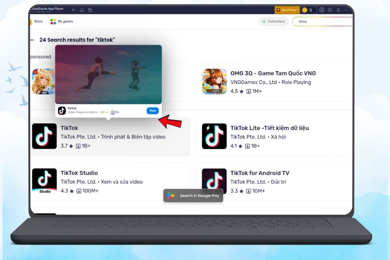Open the user account icon

(x=322, y=10)
